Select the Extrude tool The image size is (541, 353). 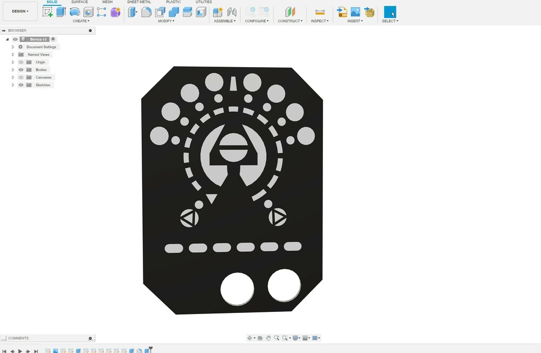point(61,12)
